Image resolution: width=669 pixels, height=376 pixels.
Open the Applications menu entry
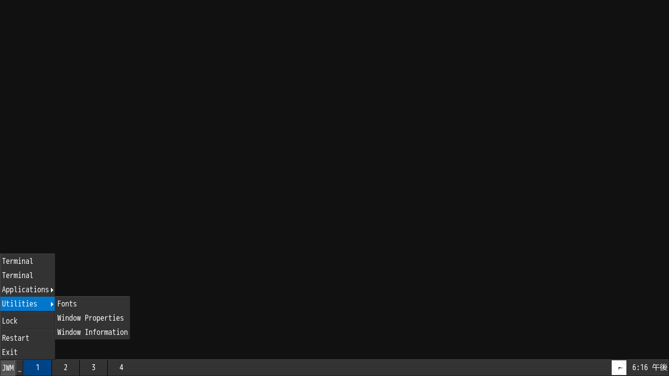[x=27, y=290]
